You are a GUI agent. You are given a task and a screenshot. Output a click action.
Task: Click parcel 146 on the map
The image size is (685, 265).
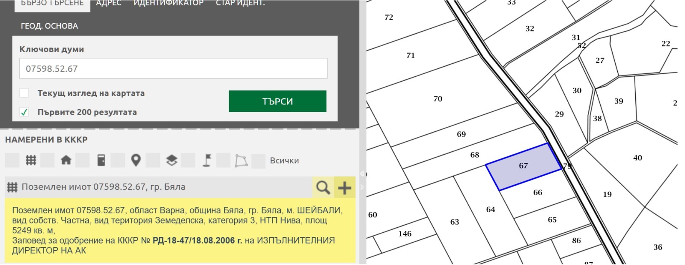click(405, 234)
